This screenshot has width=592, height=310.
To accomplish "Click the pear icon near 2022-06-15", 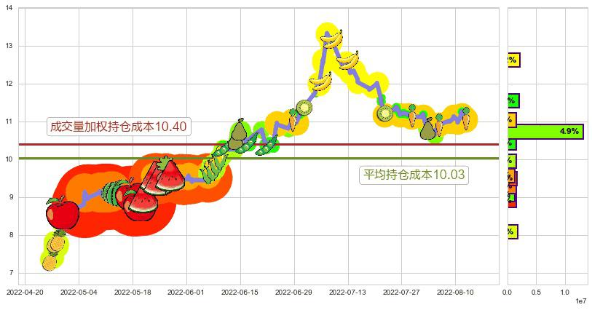I will point(238,133).
